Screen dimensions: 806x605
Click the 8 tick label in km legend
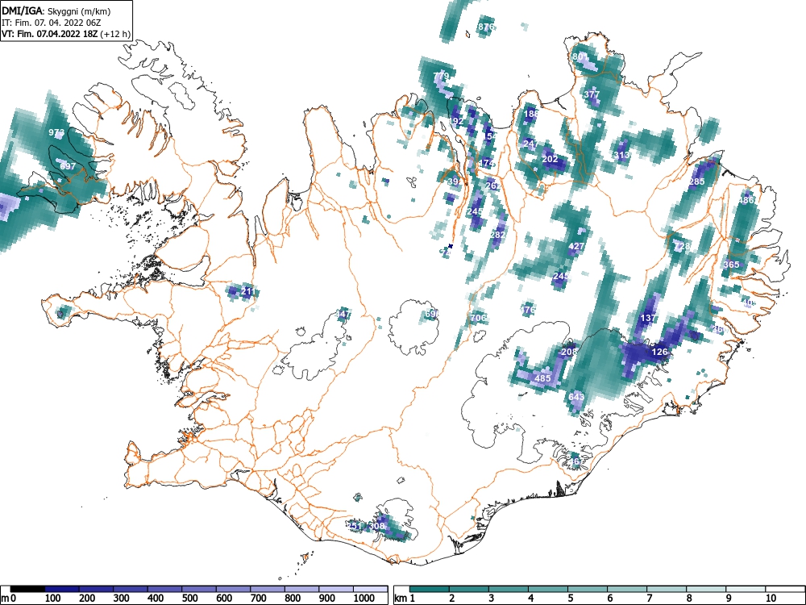[688, 599]
